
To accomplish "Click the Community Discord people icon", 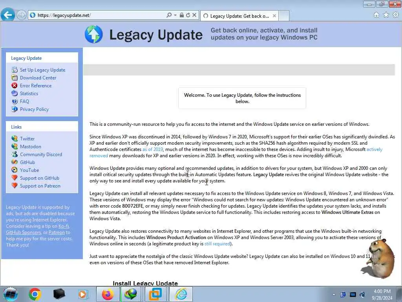I will tap(15, 154).
